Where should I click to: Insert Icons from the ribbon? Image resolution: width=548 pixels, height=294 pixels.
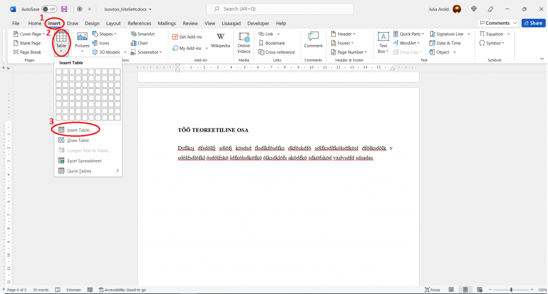pos(101,43)
